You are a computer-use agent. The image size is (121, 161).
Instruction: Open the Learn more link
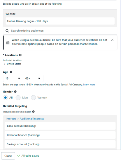tap(89, 85)
